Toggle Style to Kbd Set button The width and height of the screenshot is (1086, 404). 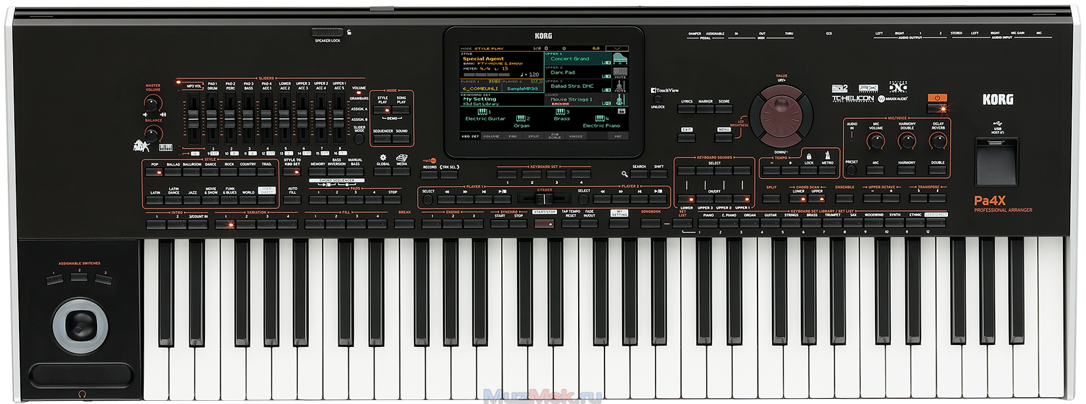[x=292, y=172]
